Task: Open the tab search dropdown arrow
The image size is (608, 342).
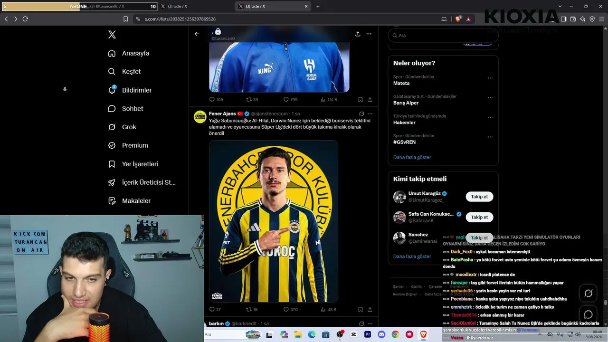Action: [x=560, y=7]
